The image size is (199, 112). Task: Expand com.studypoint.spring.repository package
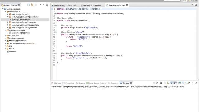pyautogui.click(x=8, y=25)
